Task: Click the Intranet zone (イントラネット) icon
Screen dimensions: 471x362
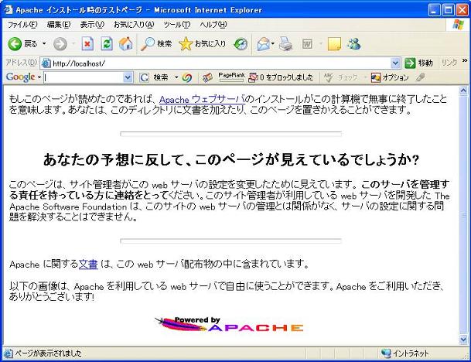Action: (385, 353)
